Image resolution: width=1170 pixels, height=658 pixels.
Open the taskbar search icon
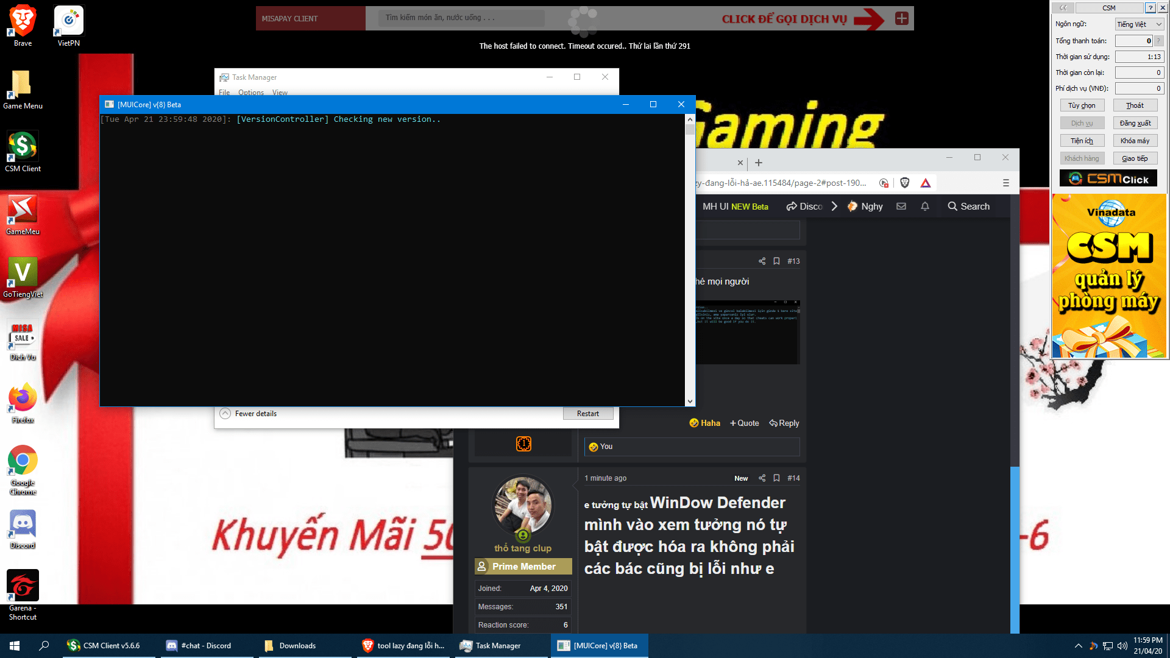[x=44, y=646]
